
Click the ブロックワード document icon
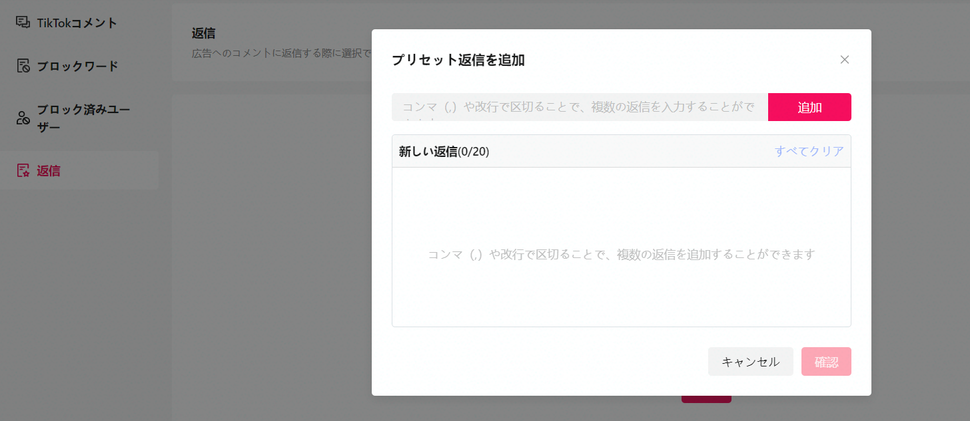pyautogui.click(x=23, y=66)
